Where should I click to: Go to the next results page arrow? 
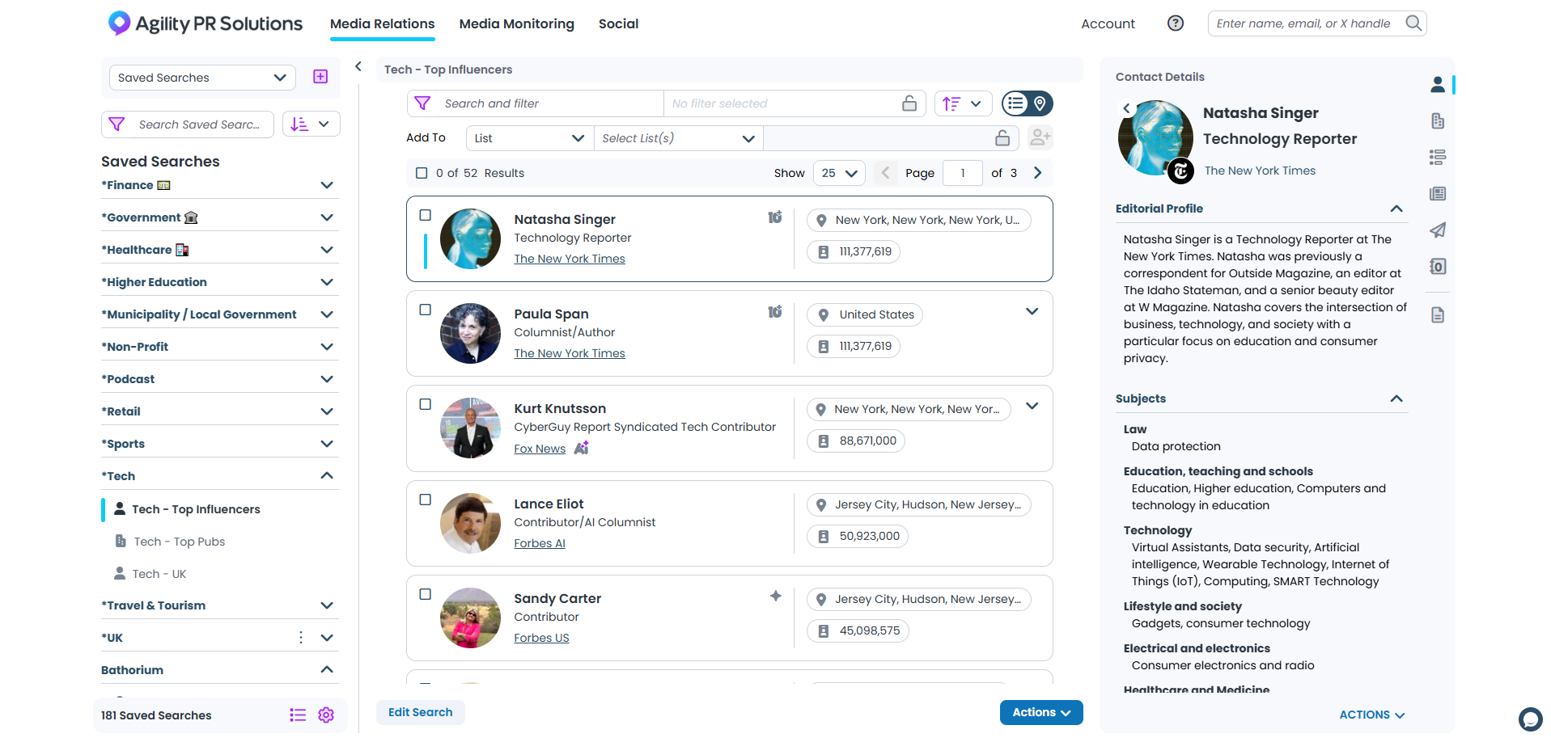[1038, 173]
